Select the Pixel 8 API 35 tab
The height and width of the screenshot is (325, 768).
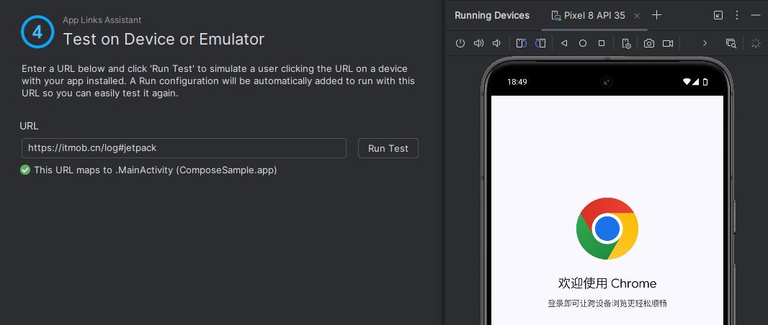(594, 16)
